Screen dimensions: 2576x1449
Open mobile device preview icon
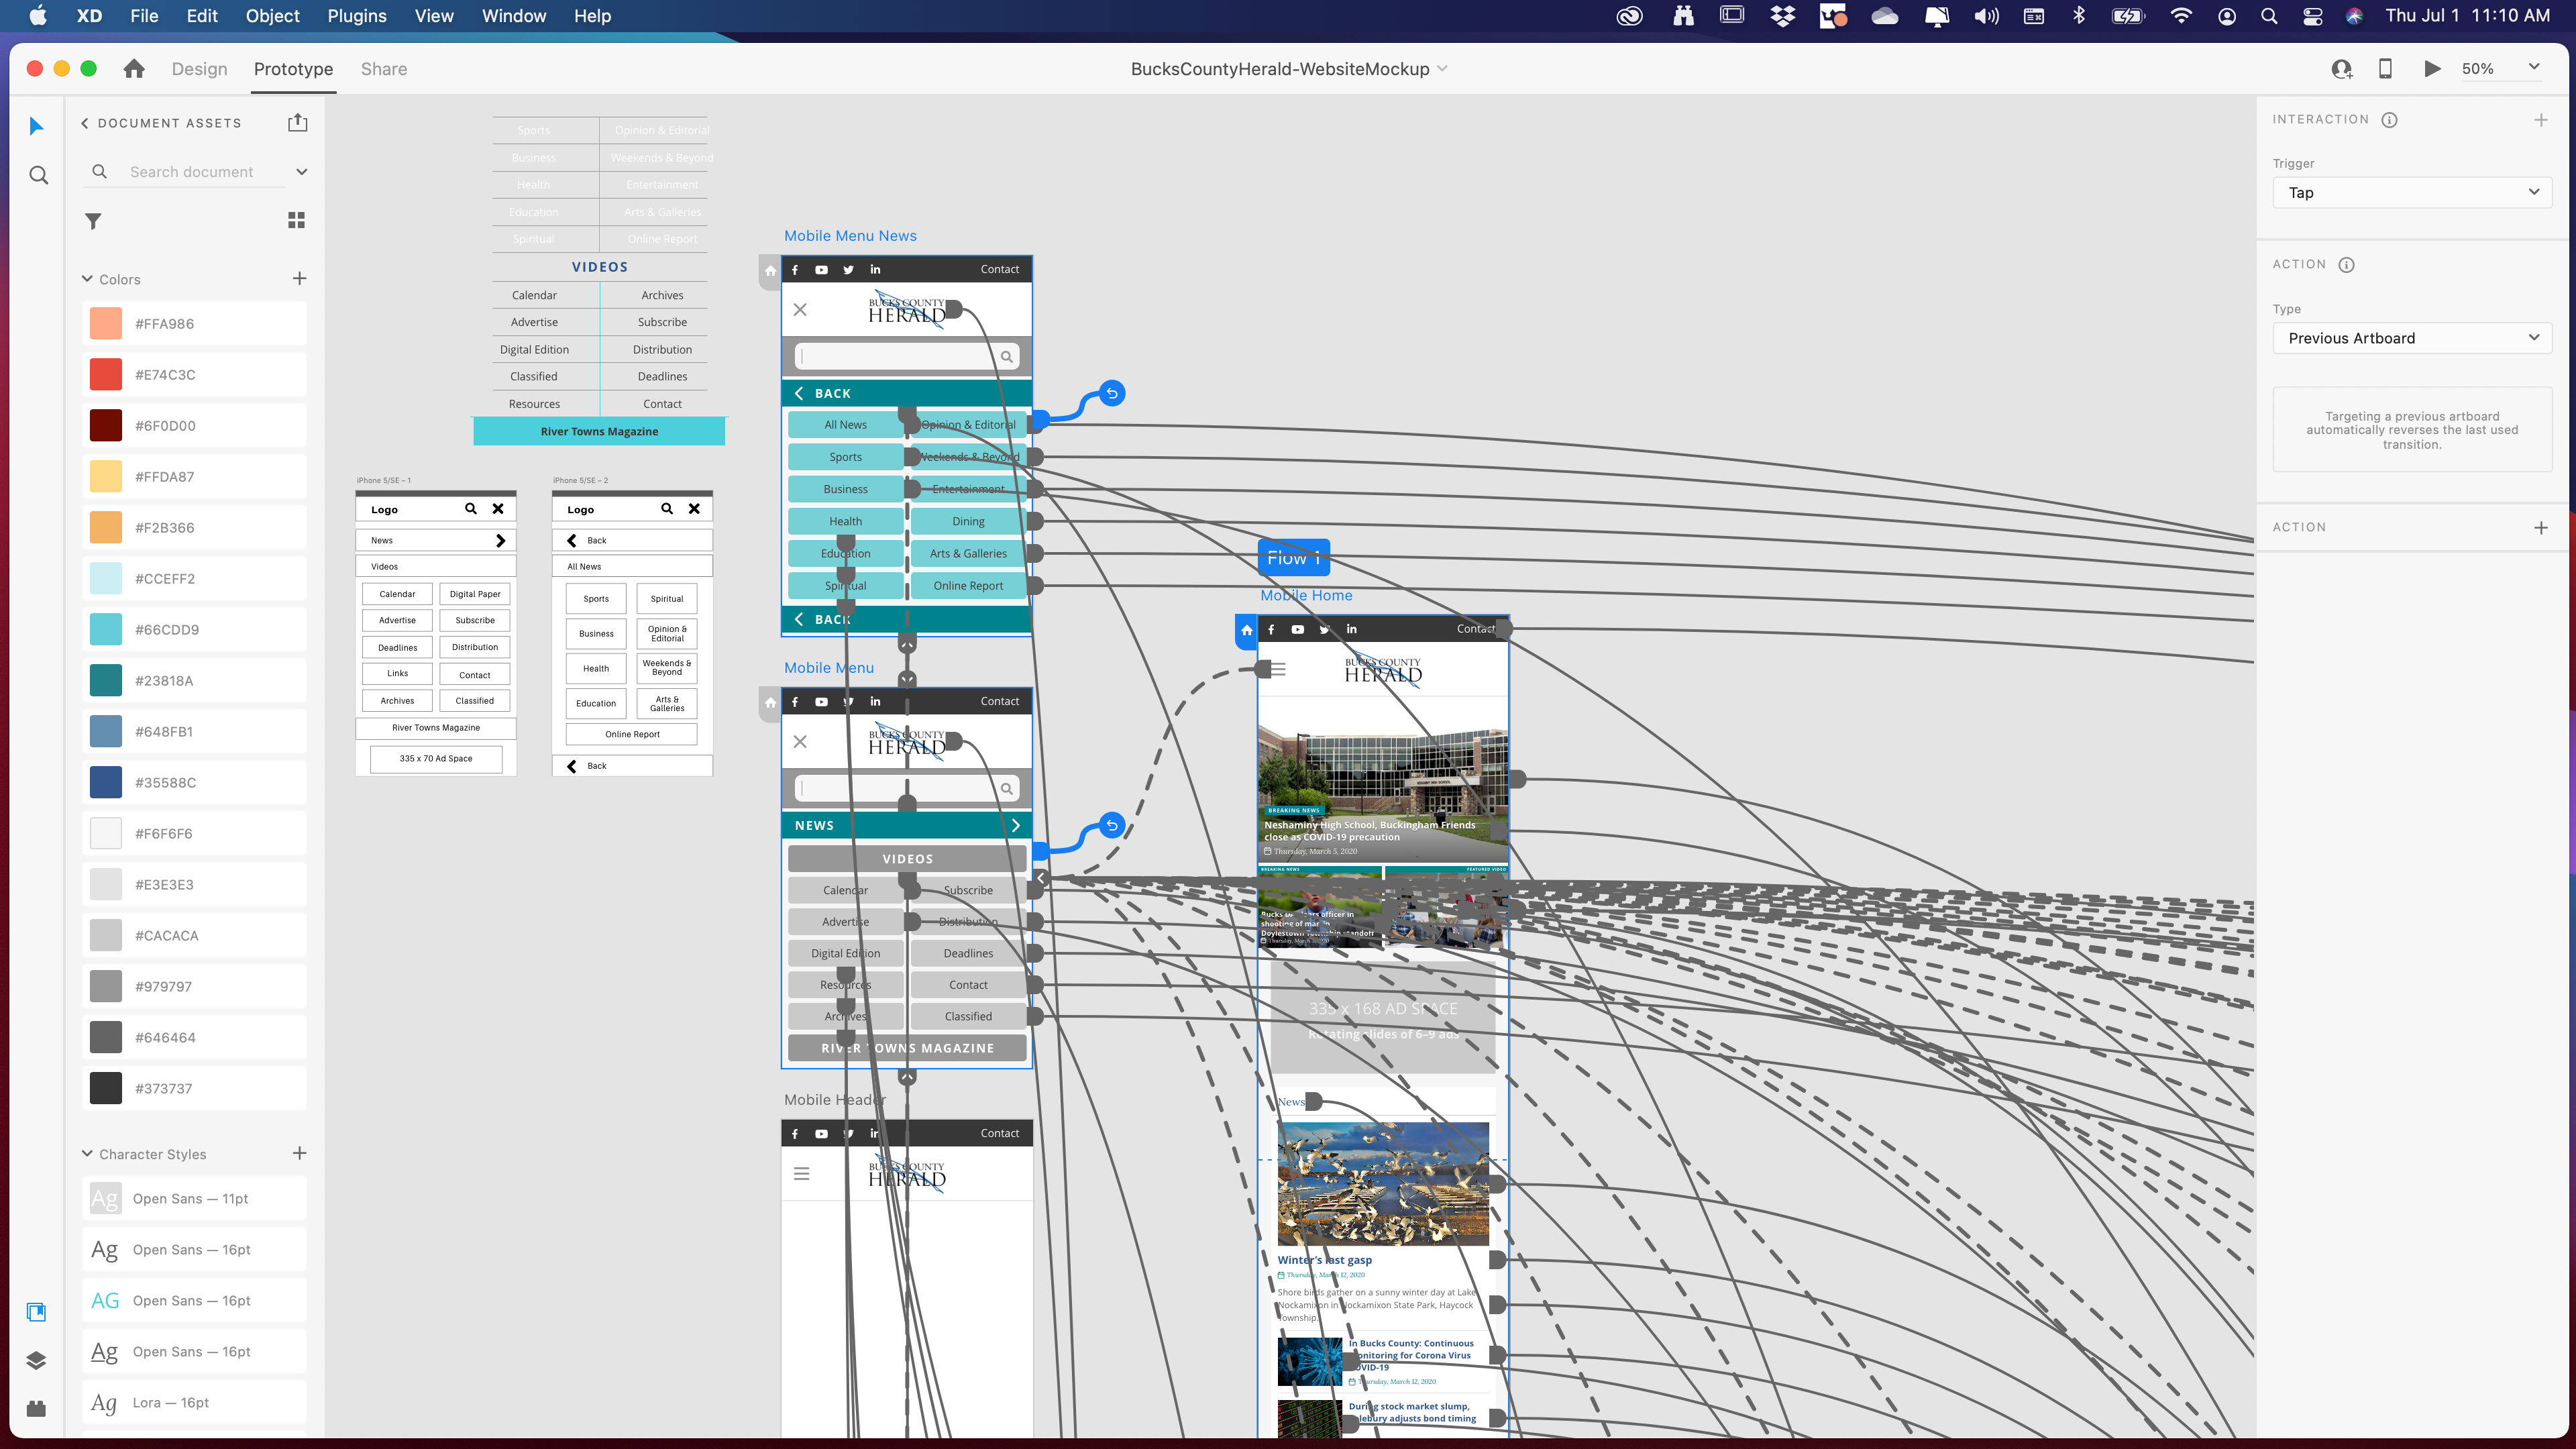click(x=2385, y=69)
